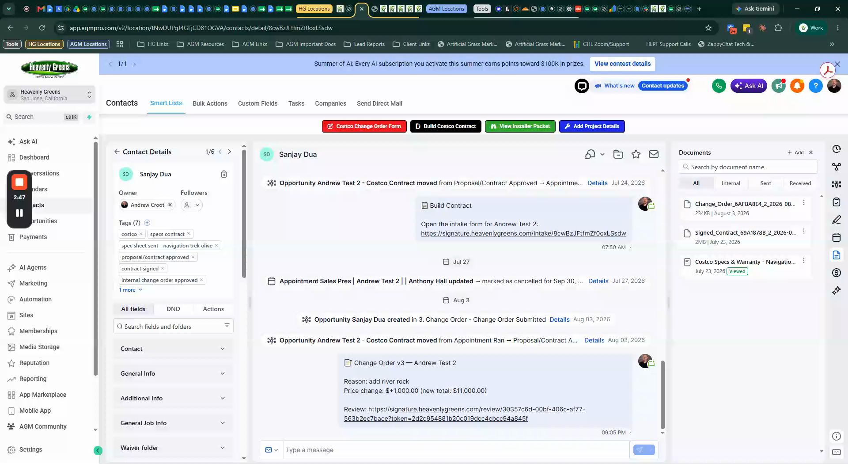
Task: Click the contact details panel scrollbar
Action: (x=244, y=214)
